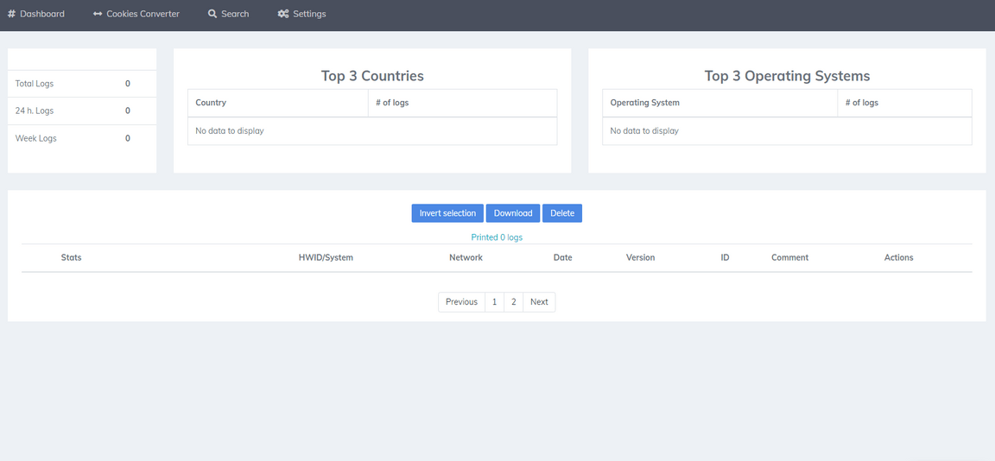Click the HWID/System column header
995x461 pixels.
pyautogui.click(x=326, y=257)
